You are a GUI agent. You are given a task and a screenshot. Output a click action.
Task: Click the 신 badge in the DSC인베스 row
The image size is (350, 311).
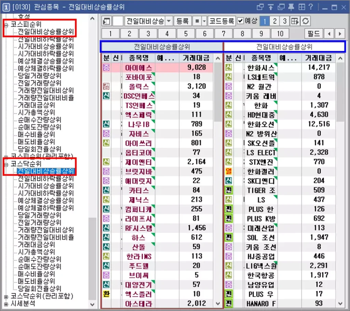pyautogui.click(x=106, y=96)
